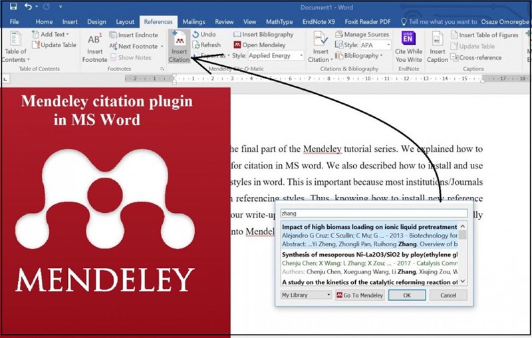Click EndNote Cite While You Write icon

408,47
